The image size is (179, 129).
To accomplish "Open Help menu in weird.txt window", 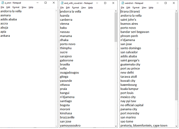I will (x=151, y=8).
